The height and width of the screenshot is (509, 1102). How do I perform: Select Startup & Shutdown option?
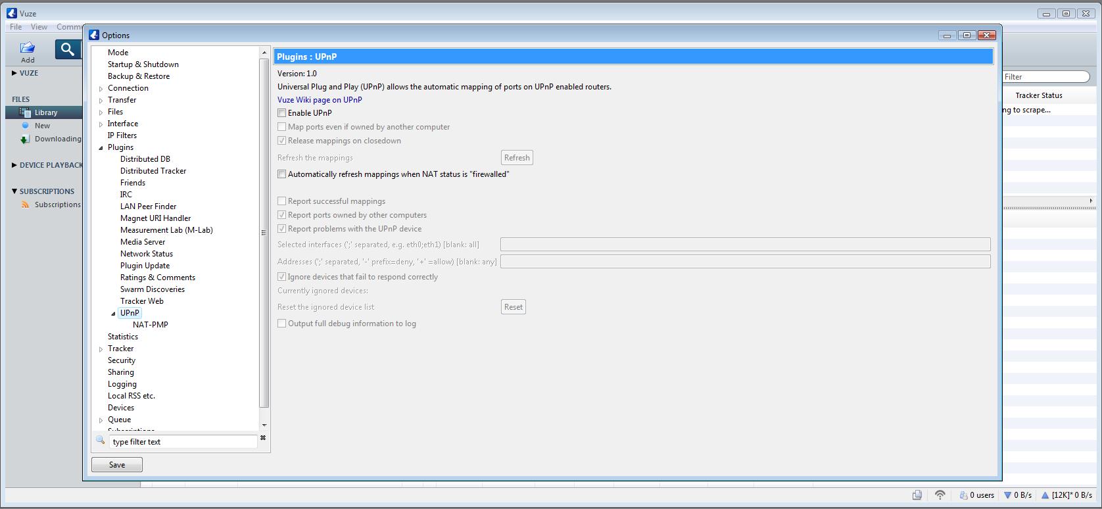point(143,64)
